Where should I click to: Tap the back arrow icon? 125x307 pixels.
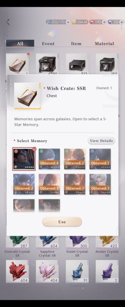(8, 22)
